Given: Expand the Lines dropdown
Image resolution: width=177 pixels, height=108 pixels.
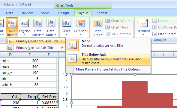Looking at the screenshot, I should point(160,21).
